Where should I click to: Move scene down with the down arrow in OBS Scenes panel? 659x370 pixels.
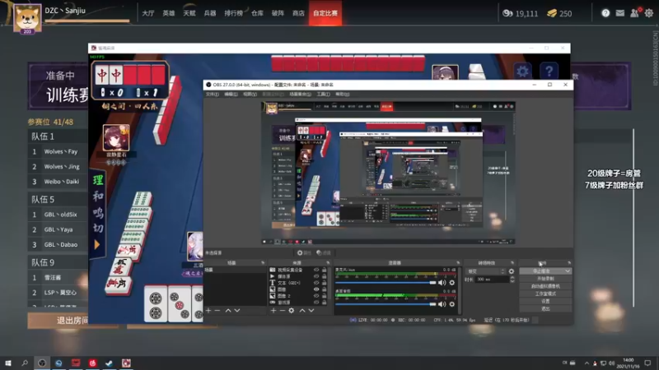click(237, 311)
